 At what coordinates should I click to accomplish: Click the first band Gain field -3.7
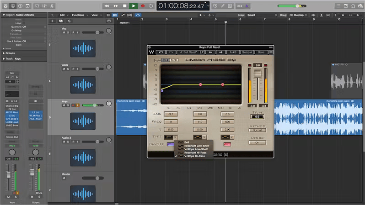point(171,114)
